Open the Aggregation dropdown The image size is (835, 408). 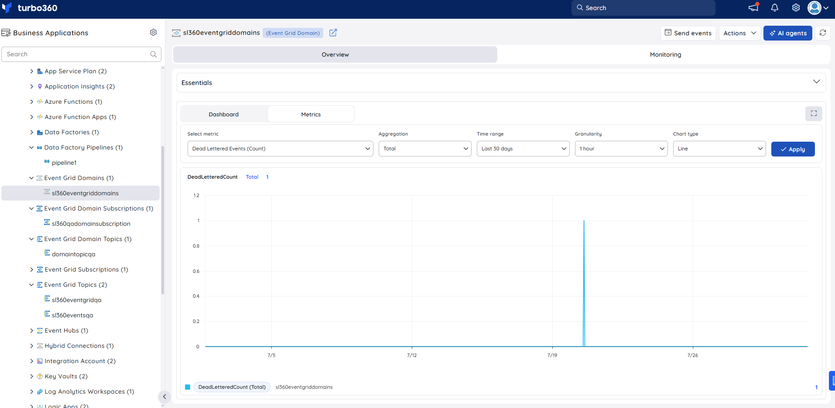coord(425,149)
